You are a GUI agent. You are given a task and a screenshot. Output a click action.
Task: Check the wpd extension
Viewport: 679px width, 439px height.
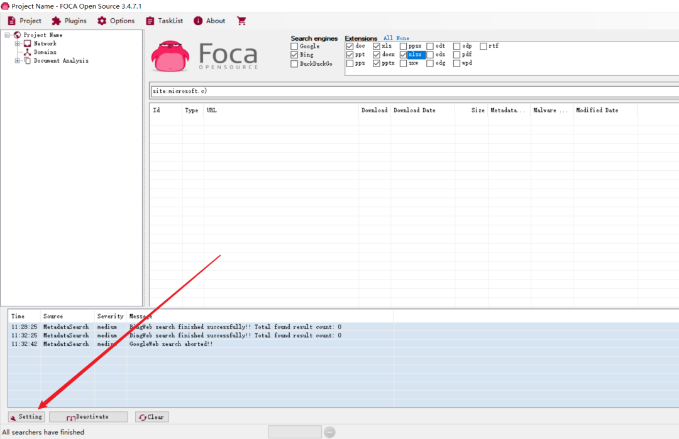click(456, 63)
